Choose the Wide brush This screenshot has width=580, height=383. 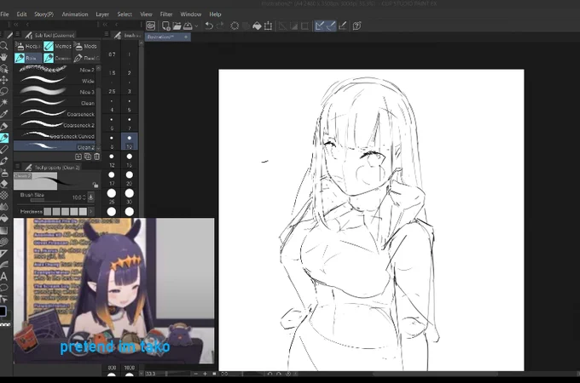(x=55, y=81)
